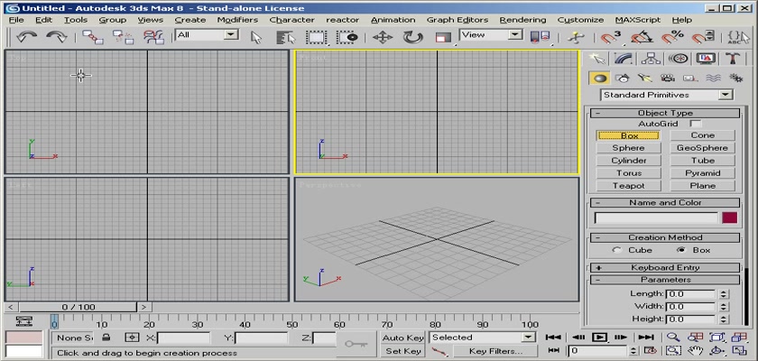Select the Systems create category

(735, 78)
